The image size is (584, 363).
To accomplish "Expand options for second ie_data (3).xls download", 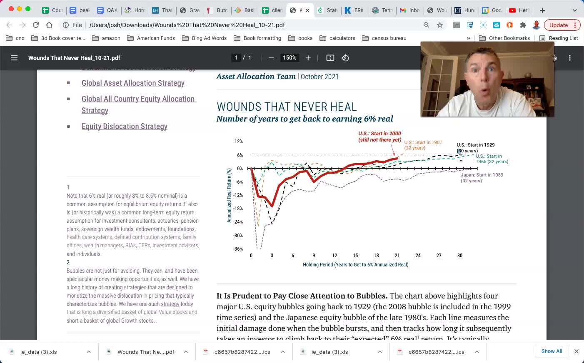I will 380,352.
